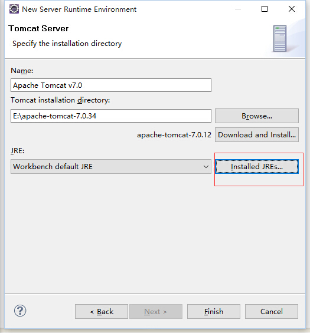Click the Tomcat installation directory path field
The width and height of the screenshot is (310, 333).
pos(111,116)
